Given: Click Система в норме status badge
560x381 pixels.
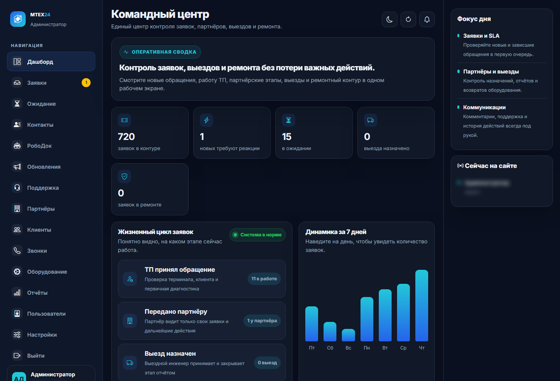Looking at the screenshot, I should [257, 235].
